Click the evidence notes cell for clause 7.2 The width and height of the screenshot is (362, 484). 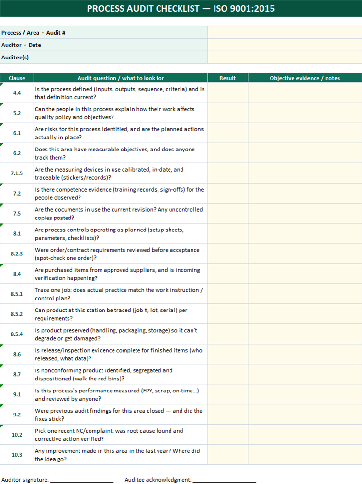pyautogui.click(x=305, y=193)
